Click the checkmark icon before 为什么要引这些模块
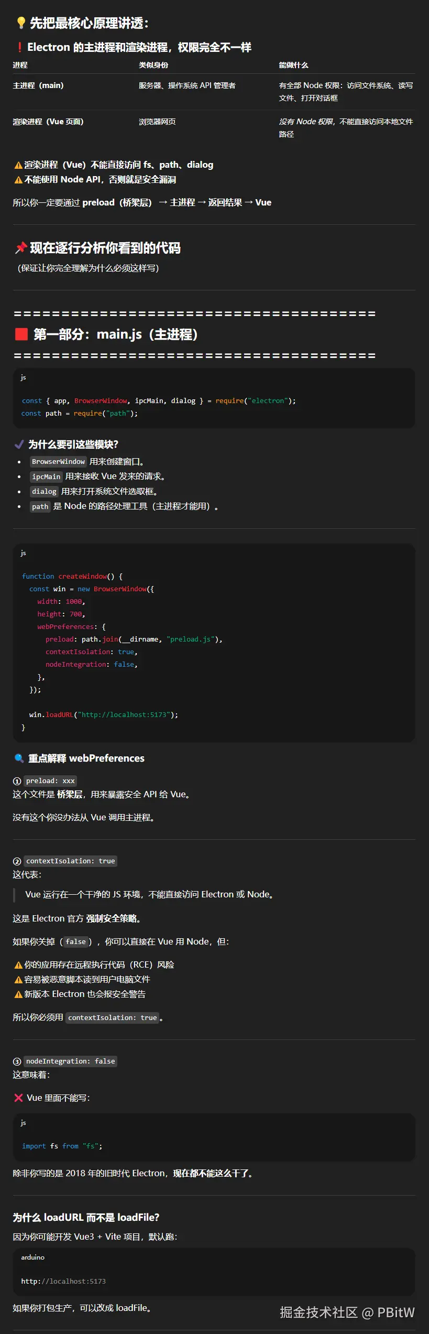 tap(19, 444)
